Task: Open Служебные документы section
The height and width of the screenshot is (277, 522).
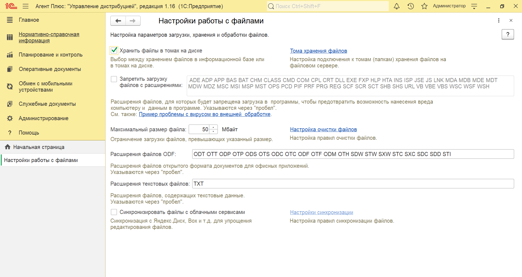Action: click(x=47, y=104)
